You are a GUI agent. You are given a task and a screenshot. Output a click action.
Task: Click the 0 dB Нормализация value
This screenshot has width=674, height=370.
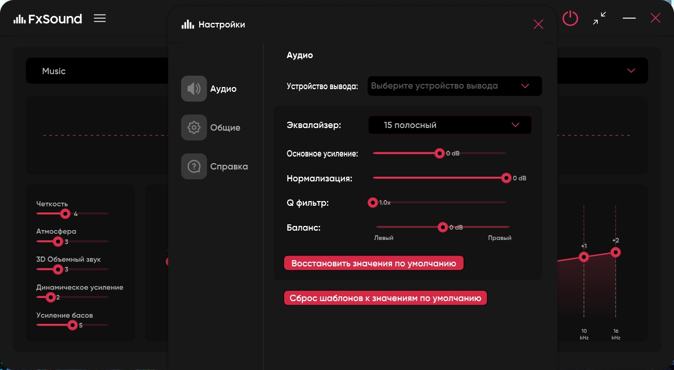[519, 178]
